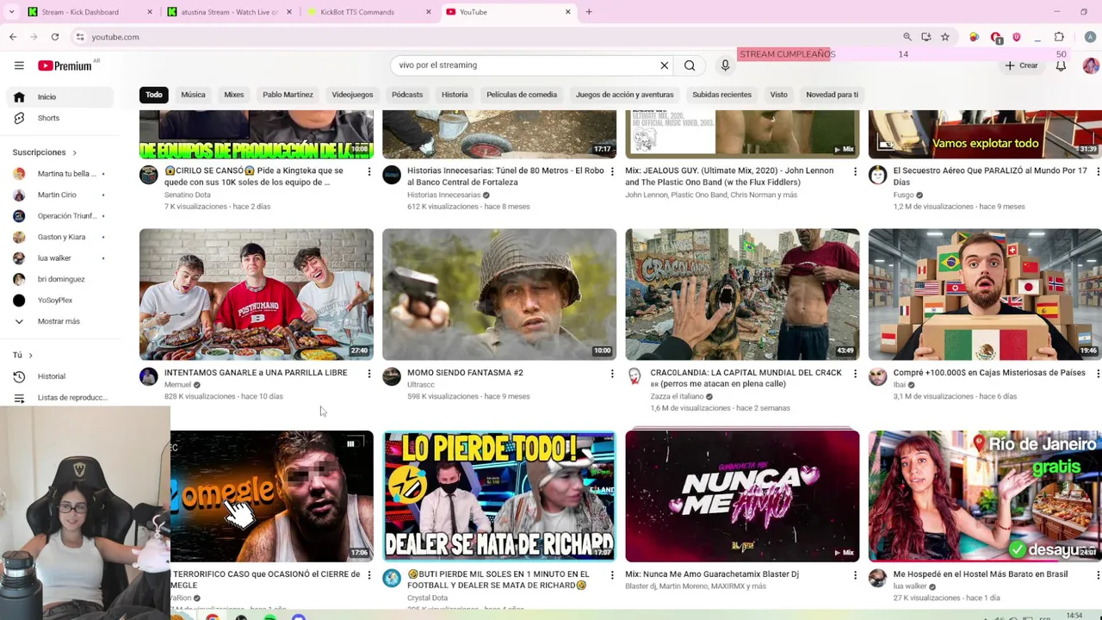The width and height of the screenshot is (1102, 620).
Task: Click the Memuel channel avatar
Action: pos(149,377)
